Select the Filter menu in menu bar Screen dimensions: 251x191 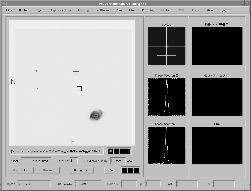pos(166,10)
